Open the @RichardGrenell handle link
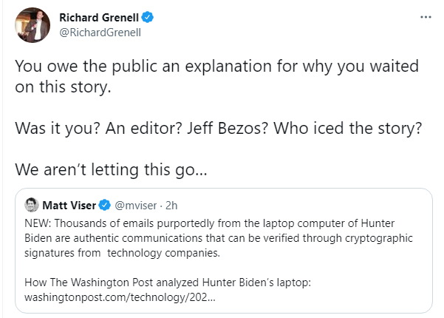This screenshot has height=318, width=444. [100, 33]
